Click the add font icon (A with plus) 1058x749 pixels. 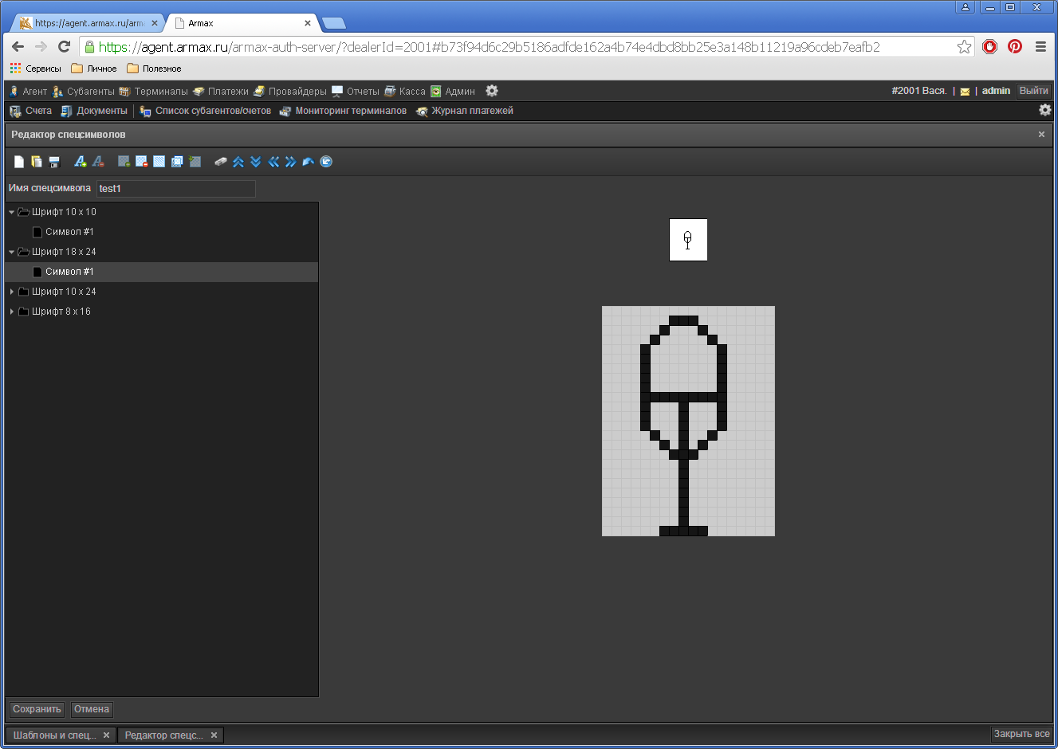(x=81, y=162)
